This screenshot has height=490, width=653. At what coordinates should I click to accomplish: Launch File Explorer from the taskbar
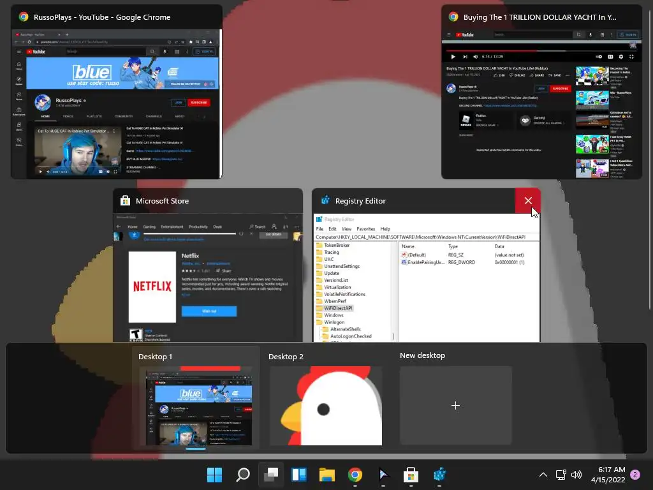tap(327, 475)
